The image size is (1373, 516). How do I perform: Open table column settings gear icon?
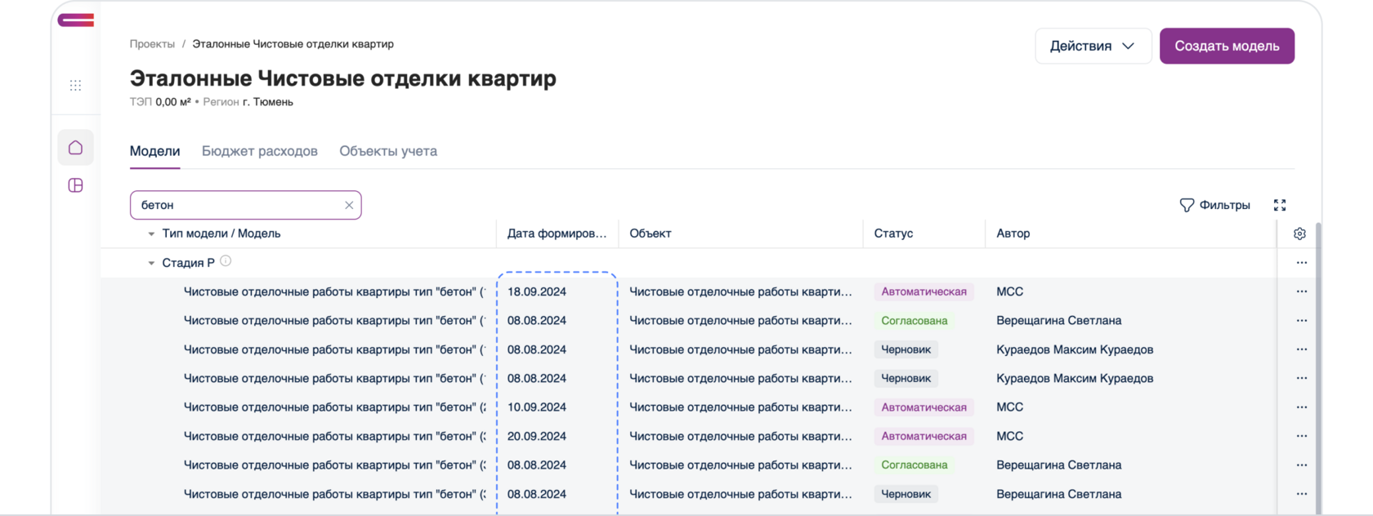click(1299, 234)
